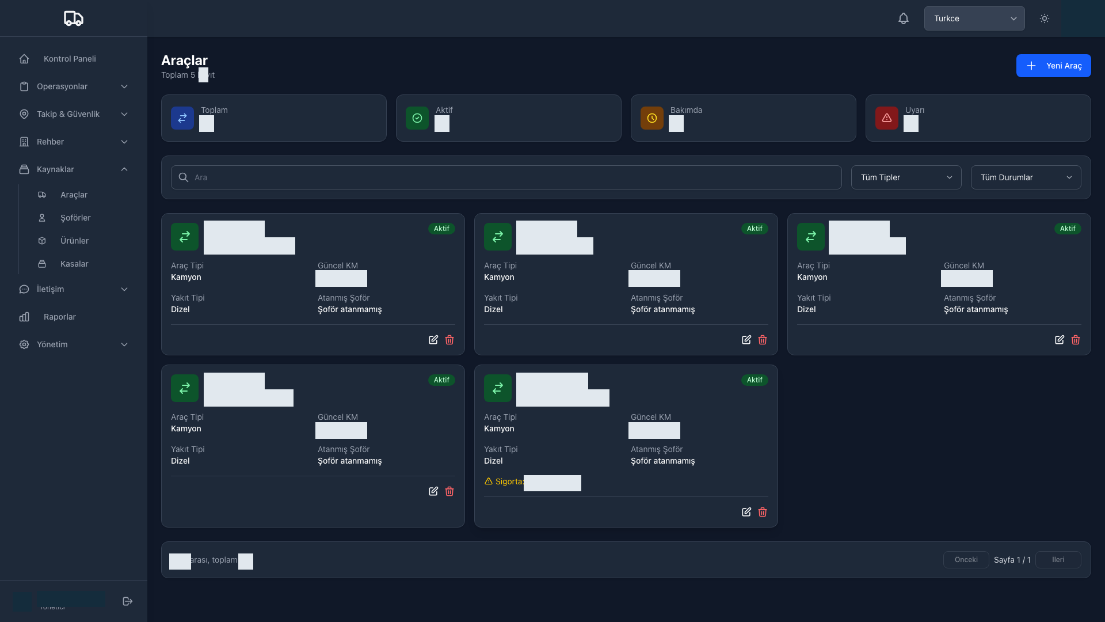Click the Kaynaklar box icon in sidebar

pyautogui.click(x=24, y=169)
